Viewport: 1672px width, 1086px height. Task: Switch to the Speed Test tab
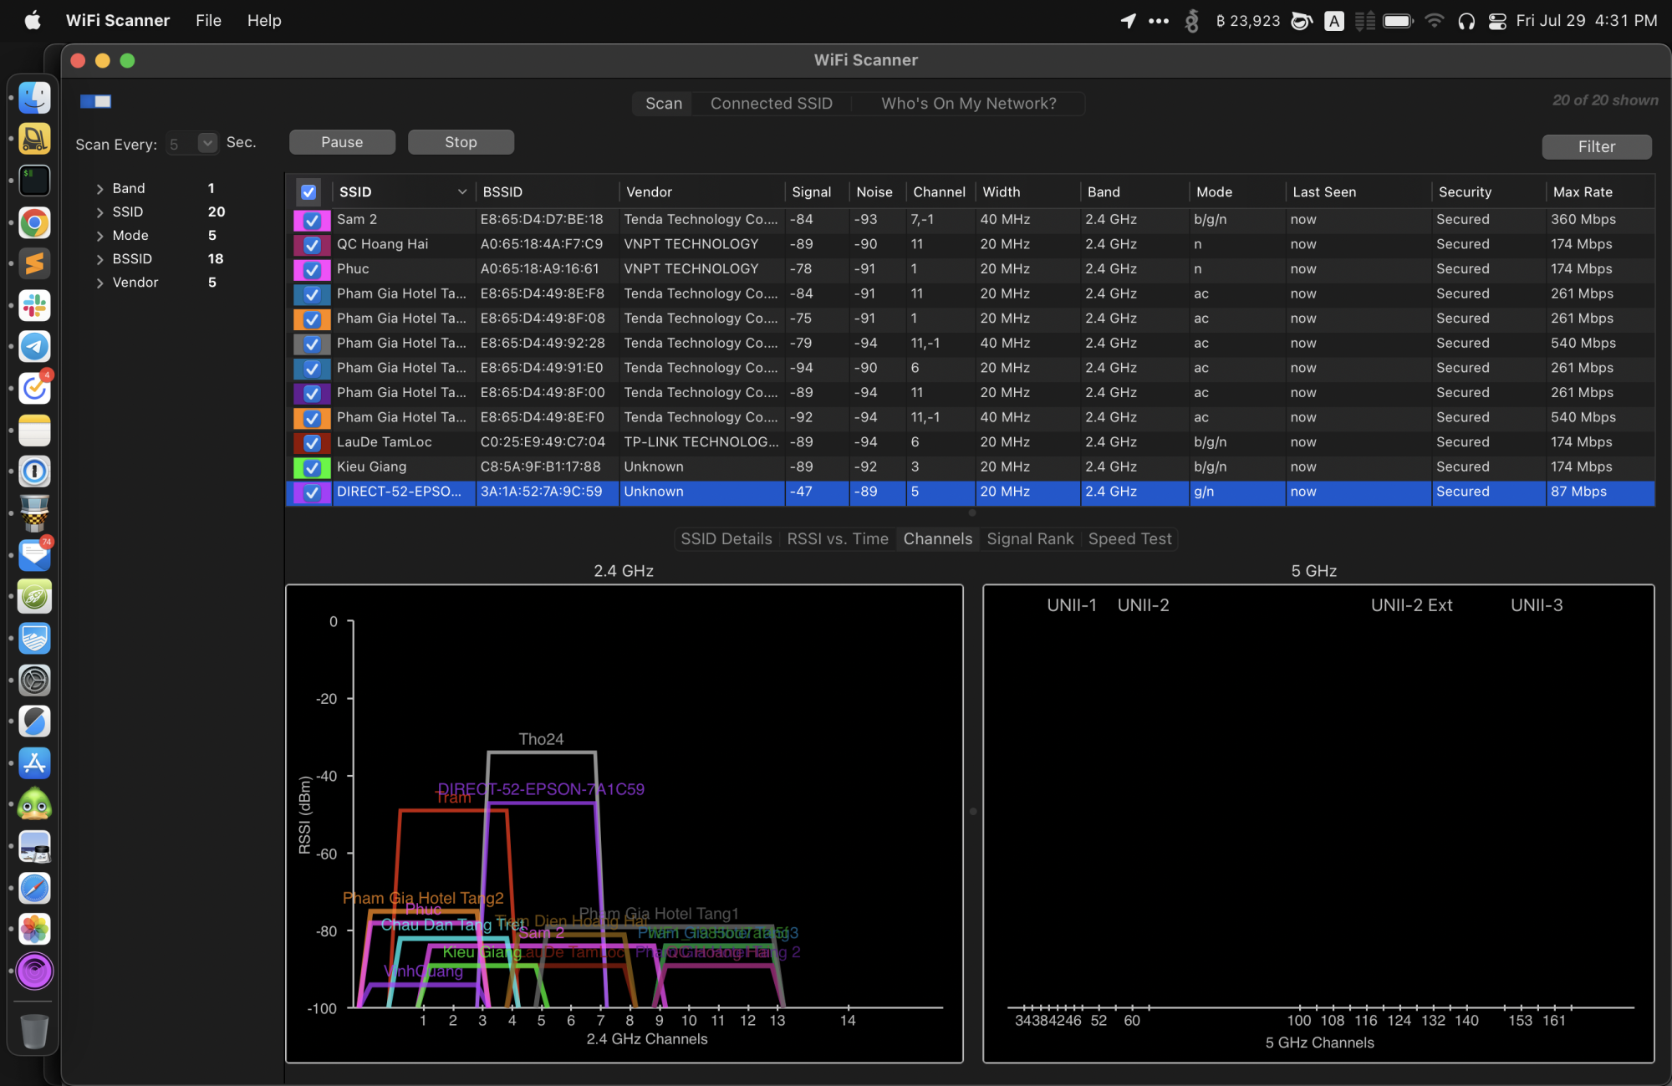coord(1129,538)
